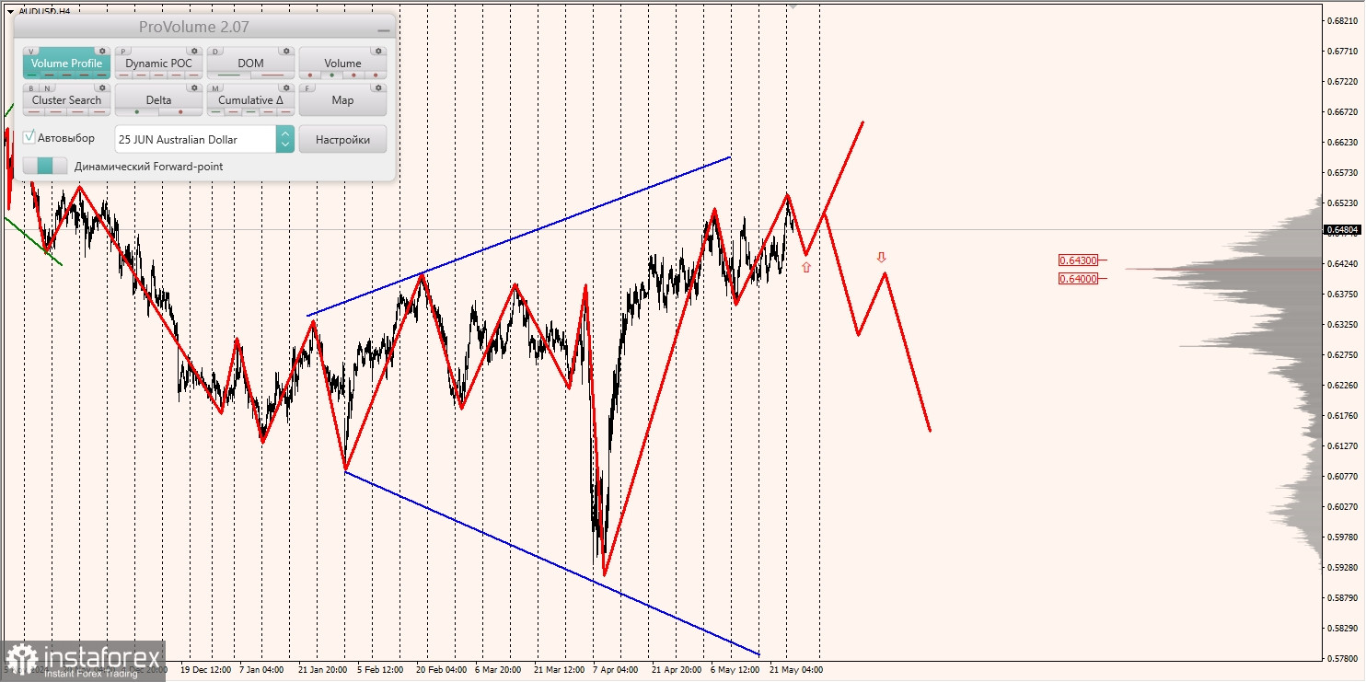Click the current price tag 0.64804
The image size is (1366, 682).
(x=1342, y=229)
